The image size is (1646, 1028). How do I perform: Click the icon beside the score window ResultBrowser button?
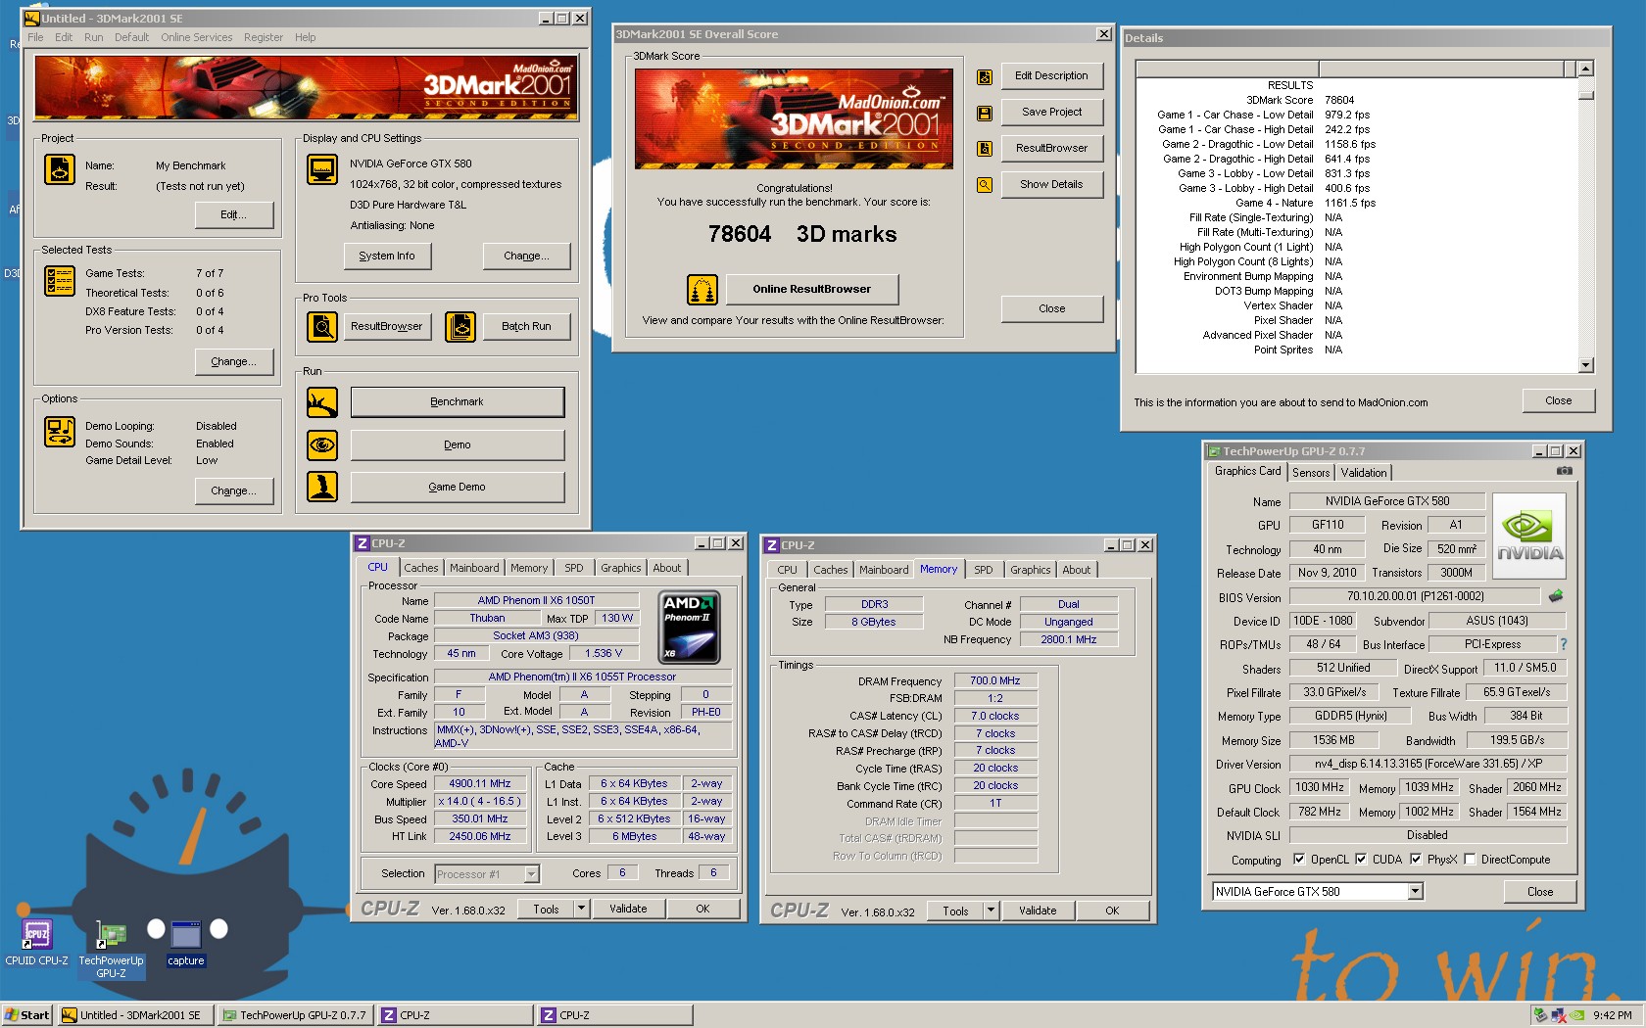(985, 149)
